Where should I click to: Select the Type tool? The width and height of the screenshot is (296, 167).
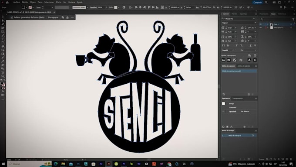3,39
